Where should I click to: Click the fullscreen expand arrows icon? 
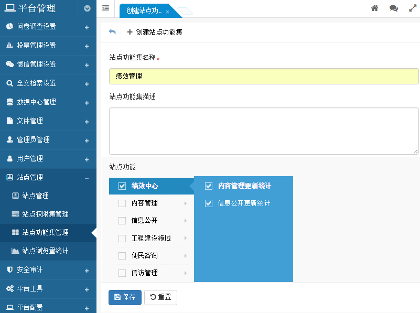tap(412, 8)
